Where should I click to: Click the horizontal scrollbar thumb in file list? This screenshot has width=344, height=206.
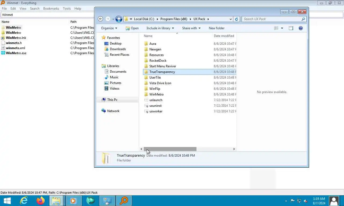pyautogui.click(x=170, y=149)
